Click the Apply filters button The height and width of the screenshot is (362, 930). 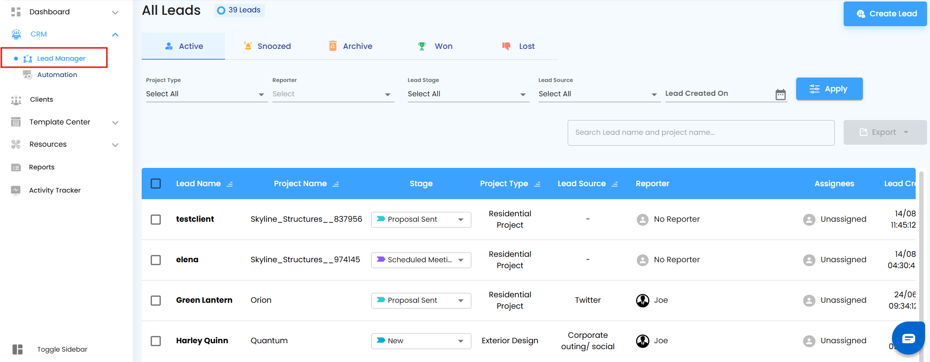click(x=829, y=89)
